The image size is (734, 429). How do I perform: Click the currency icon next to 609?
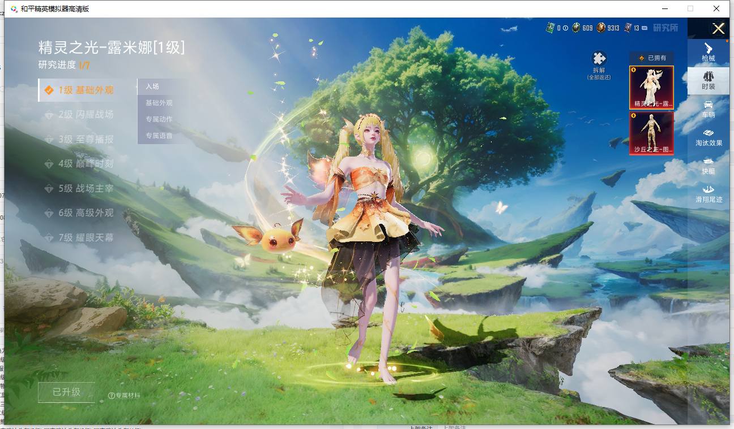(576, 28)
